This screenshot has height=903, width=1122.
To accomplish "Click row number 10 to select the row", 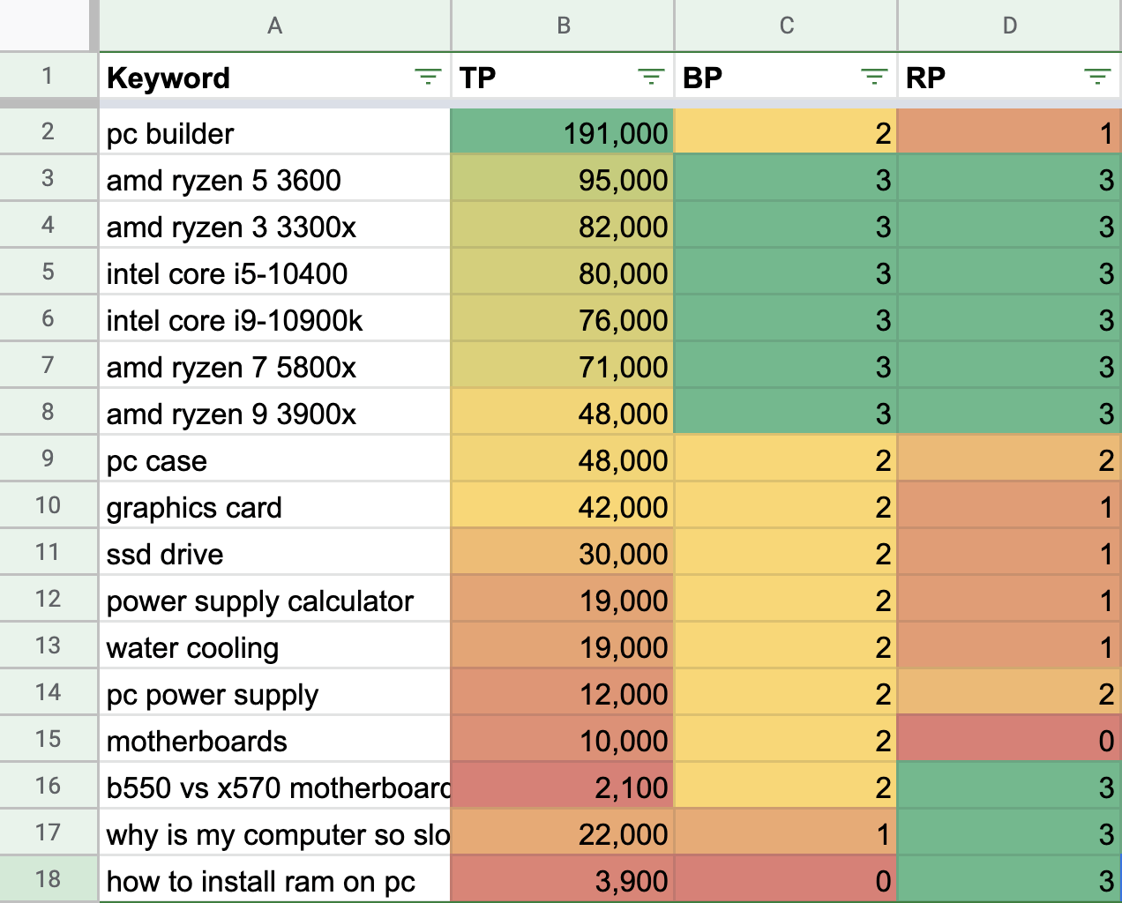I will coord(49,506).
